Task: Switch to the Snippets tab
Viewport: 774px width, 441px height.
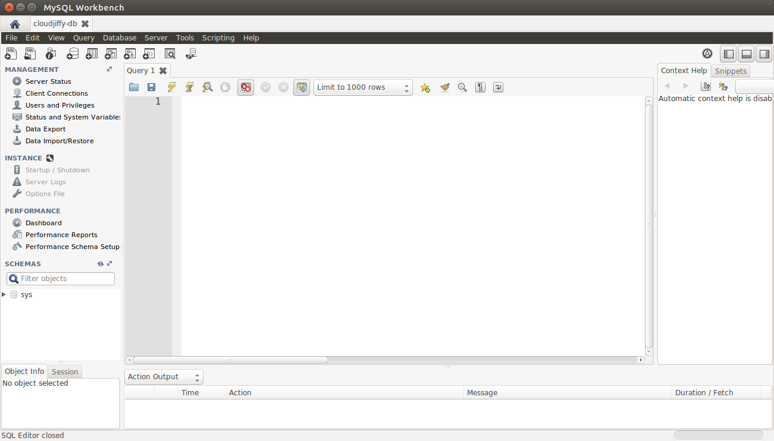Action: coord(731,71)
